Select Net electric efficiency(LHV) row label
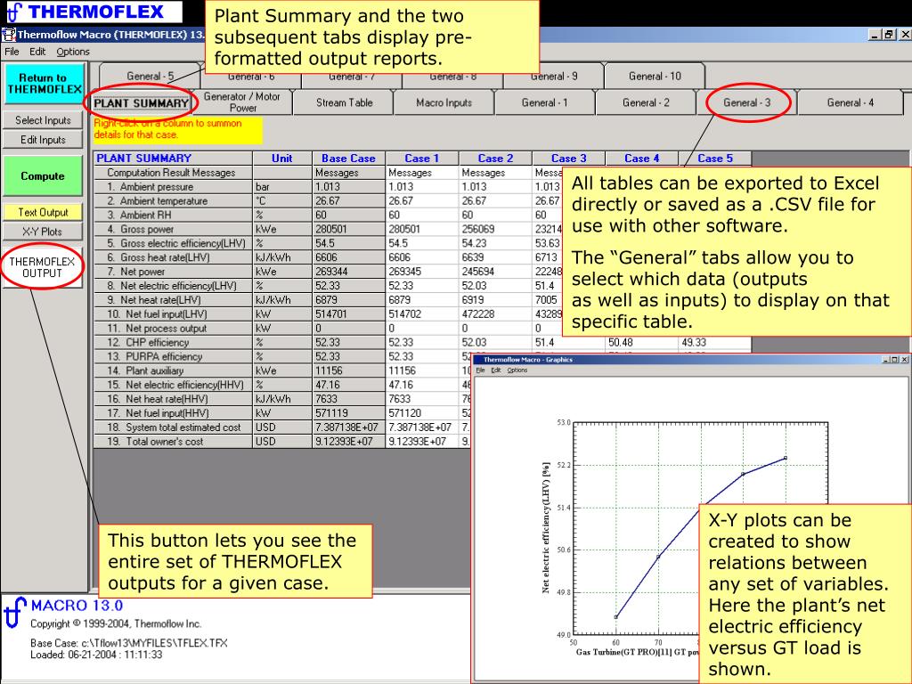Image resolution: width=912 pixels, height=684 pixels. [x=173, y=286]
